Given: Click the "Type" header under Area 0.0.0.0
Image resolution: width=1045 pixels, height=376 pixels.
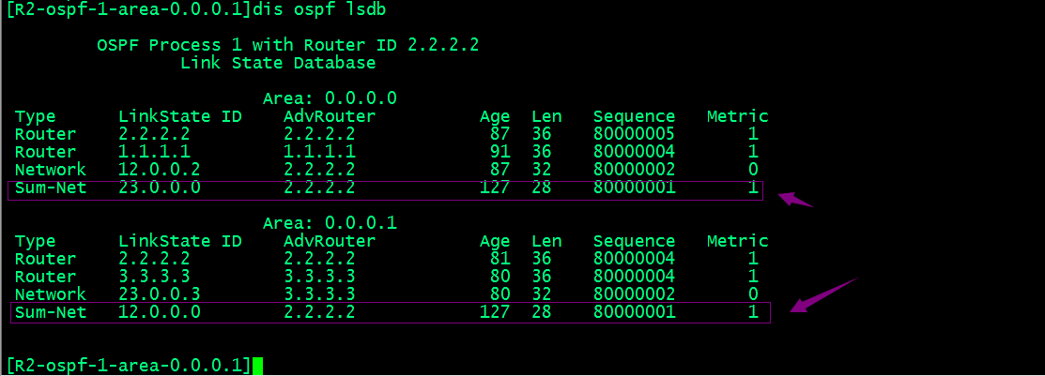Looking at the screenshot, I should [36, 116].
